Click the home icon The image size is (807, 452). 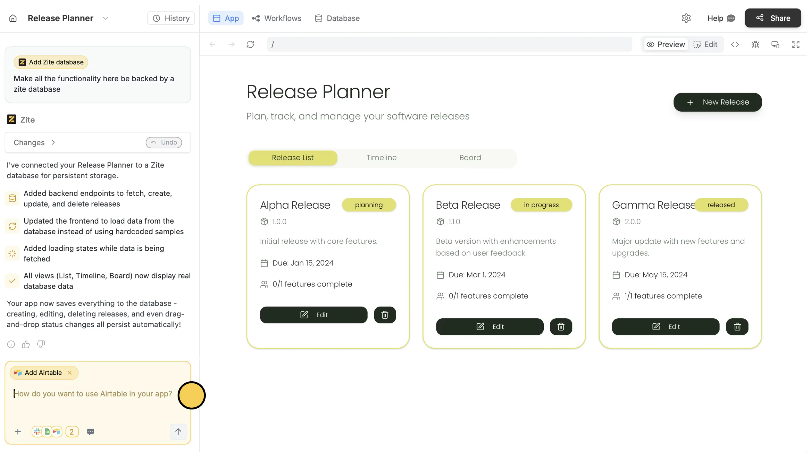coord(13,18)
